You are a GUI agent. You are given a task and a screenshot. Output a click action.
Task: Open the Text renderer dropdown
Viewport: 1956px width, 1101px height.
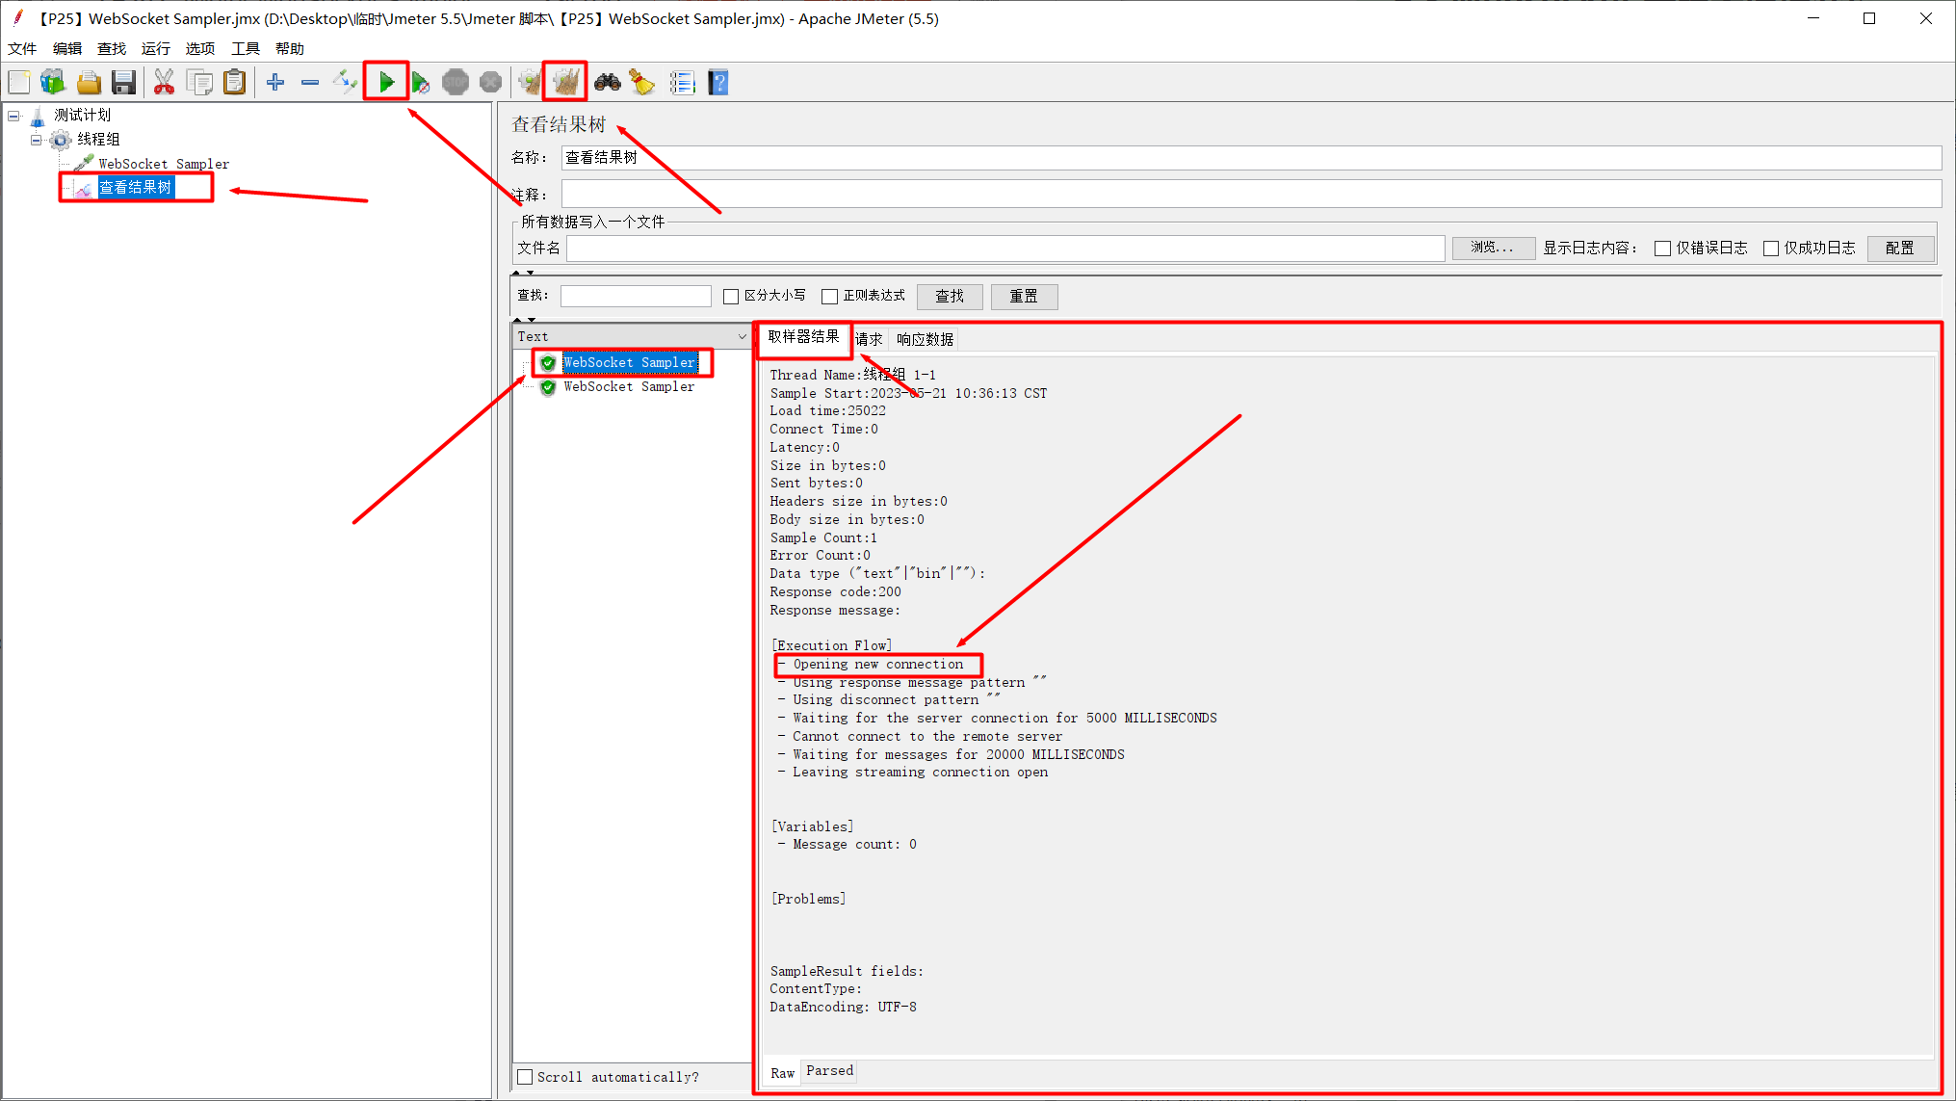(631, 336)
